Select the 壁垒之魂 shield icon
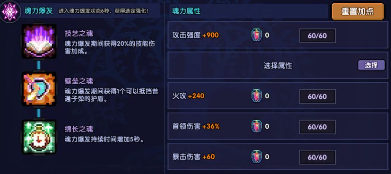Viewport: 391px width, 174px height. [39, 89]
